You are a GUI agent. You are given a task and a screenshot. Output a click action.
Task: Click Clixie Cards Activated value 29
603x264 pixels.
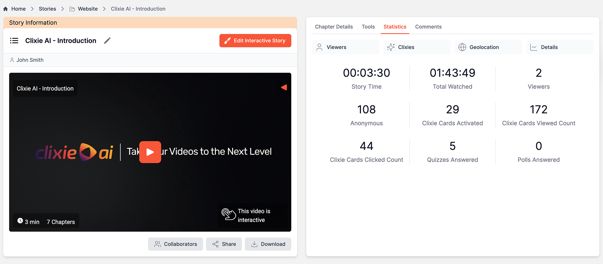(x=452, y=110)
